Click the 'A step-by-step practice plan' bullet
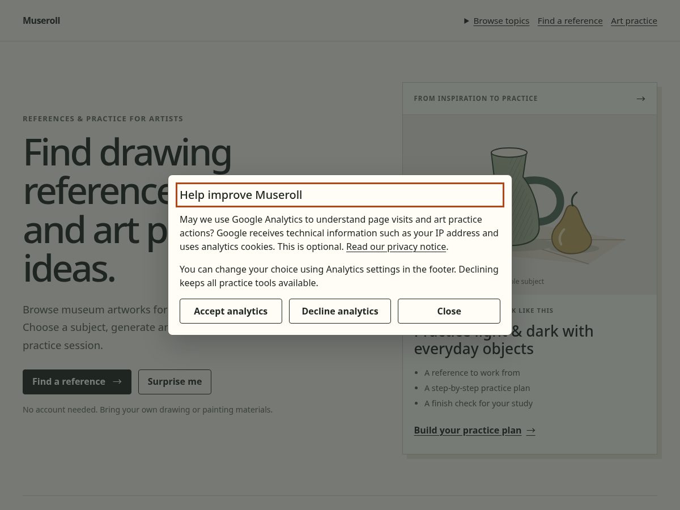This screenshot has width=680, height=510. pyautogui.click(x=477, y=388)
